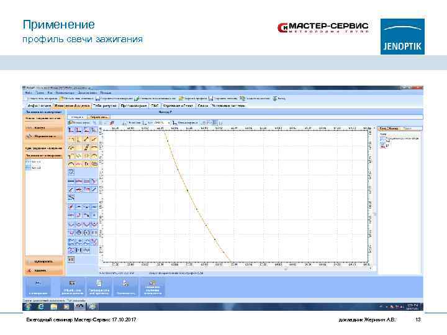
Task: Click the horizontal scrollbar below the chart
Action: coord(235,269)
